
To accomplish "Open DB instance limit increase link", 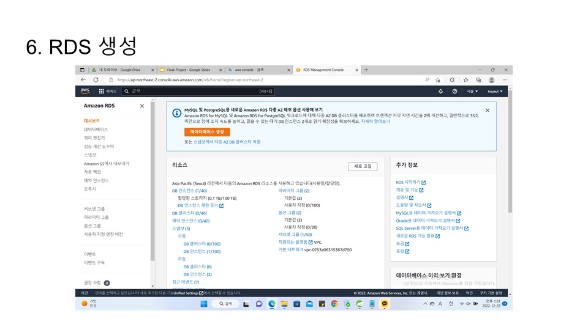I will pyautogui.click(x=201, y=205).
